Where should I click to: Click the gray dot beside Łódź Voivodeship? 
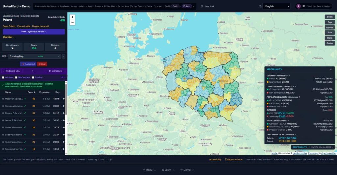[3, 135]
